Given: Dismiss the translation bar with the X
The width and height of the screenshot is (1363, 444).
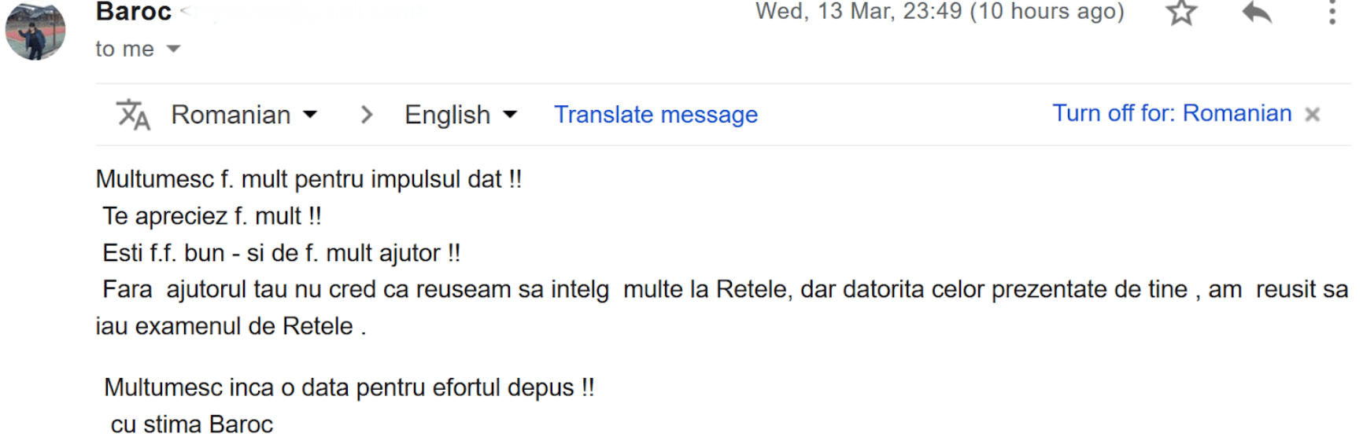Looking at the screenshot, I should [x=1312, y=115].
